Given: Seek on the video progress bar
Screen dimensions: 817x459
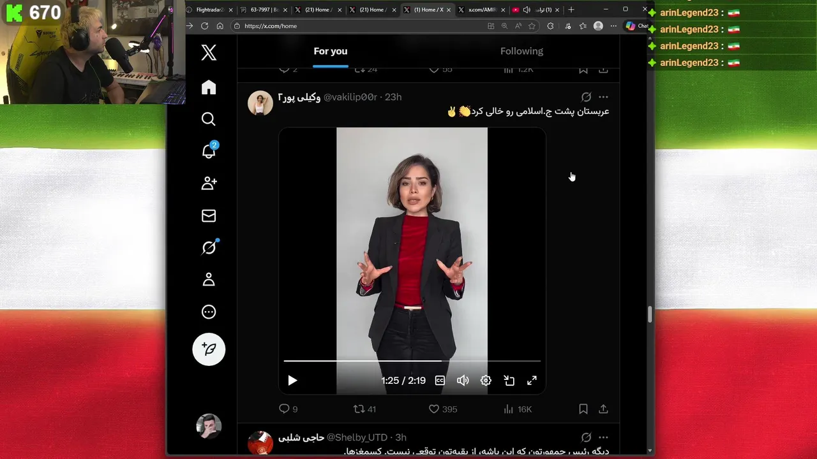Looking at the screenshot, I should (x=412, y=361).
